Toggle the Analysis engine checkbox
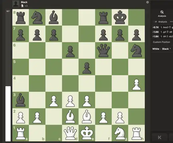The width and height of the screenshot is (173, 143). pyautogui.click(x=156, y=22)
